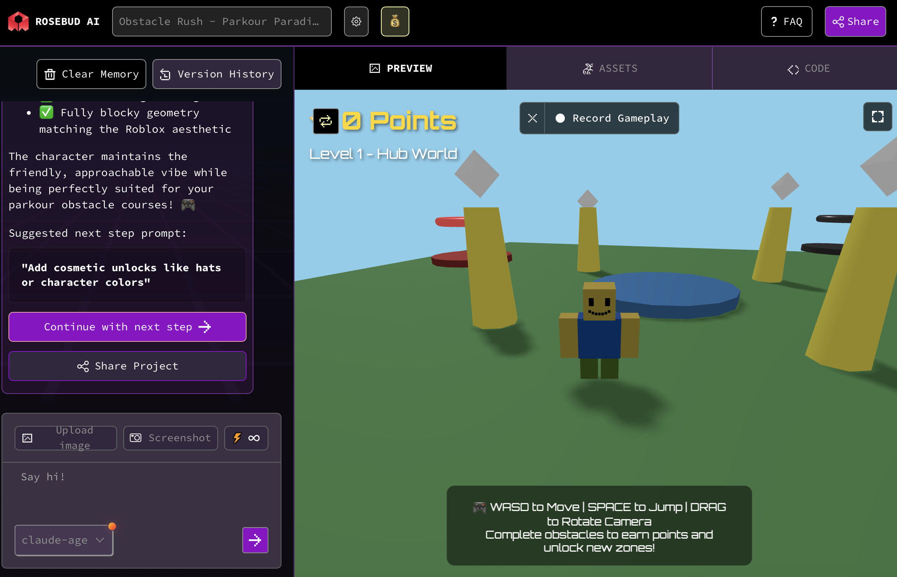Viewport: 897px width, 577px height.
Task: Open project settings gear icon
Action: [356, 21]
